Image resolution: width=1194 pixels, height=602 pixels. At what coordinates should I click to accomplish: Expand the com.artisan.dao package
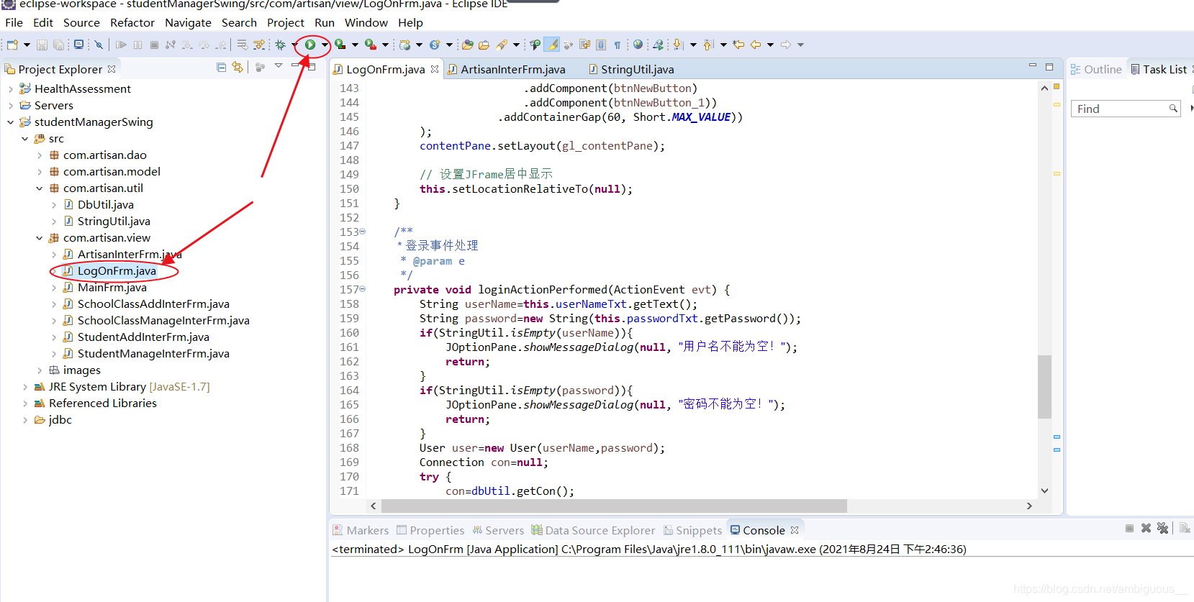(x=40, y=155)
